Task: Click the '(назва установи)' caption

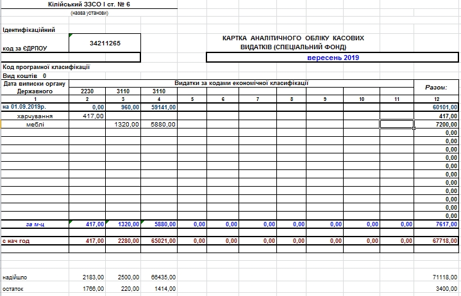Action: (89, 13)
